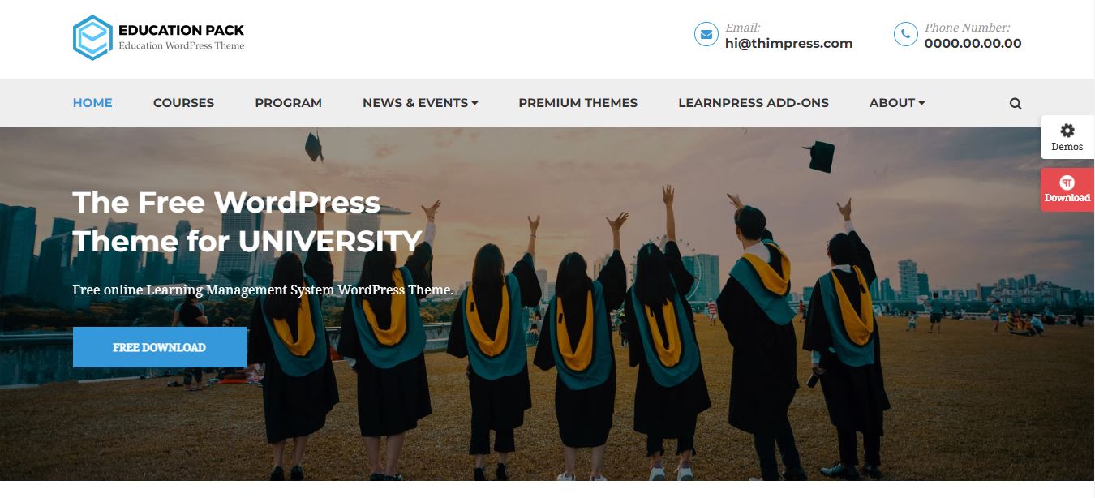Open the Courses menu item
Viewport: 1095px width, 498px height.
(x=183, y=103)
